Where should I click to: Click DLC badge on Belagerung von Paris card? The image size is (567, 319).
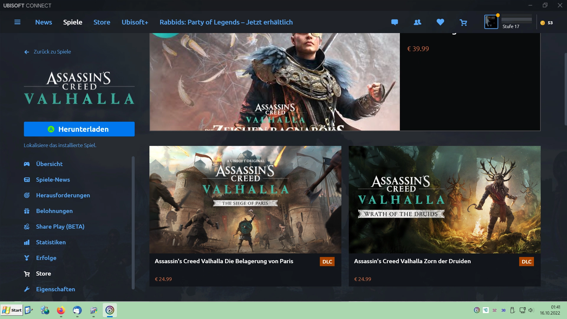pyautogui.click(x=327, y=262)
